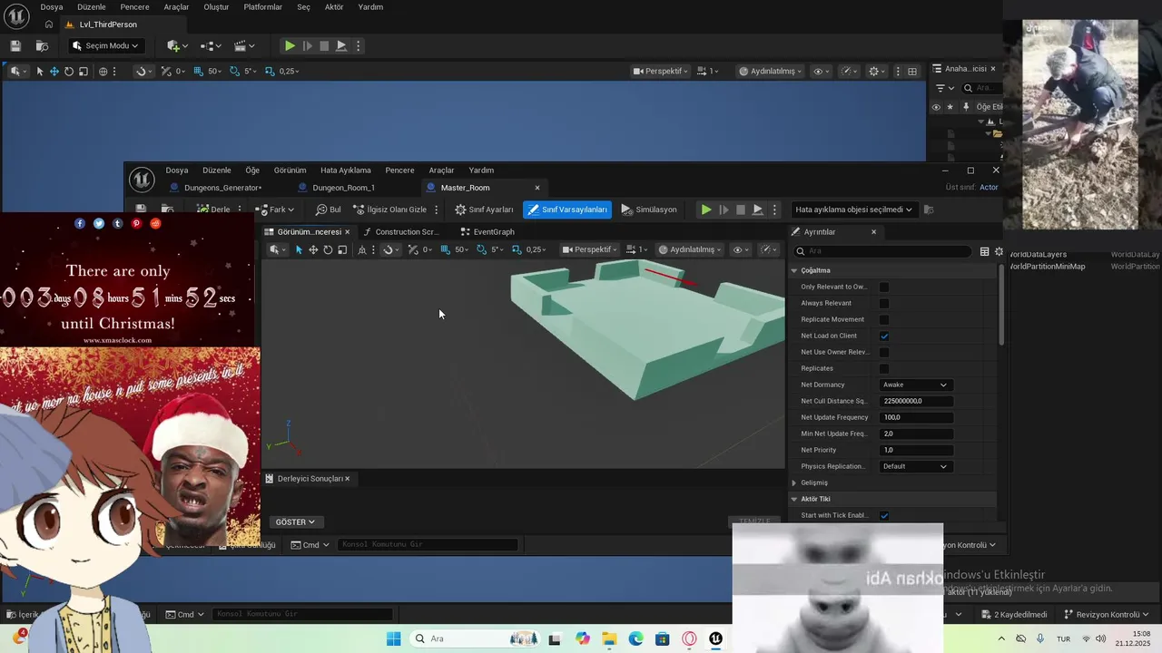Select the translate tool in the level viewport
This screenshot has height=653, width=1162.
(54, 71)
